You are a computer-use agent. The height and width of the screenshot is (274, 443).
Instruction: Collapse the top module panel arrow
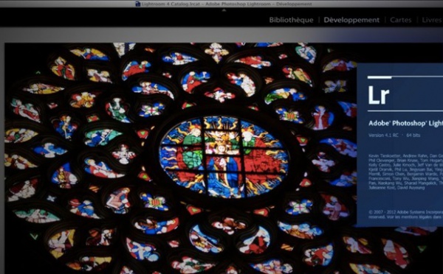224,10
